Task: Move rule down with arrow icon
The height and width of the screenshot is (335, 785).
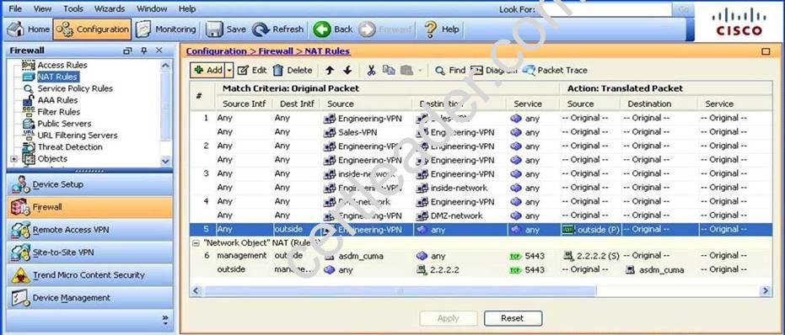Action: pos(347,71)
